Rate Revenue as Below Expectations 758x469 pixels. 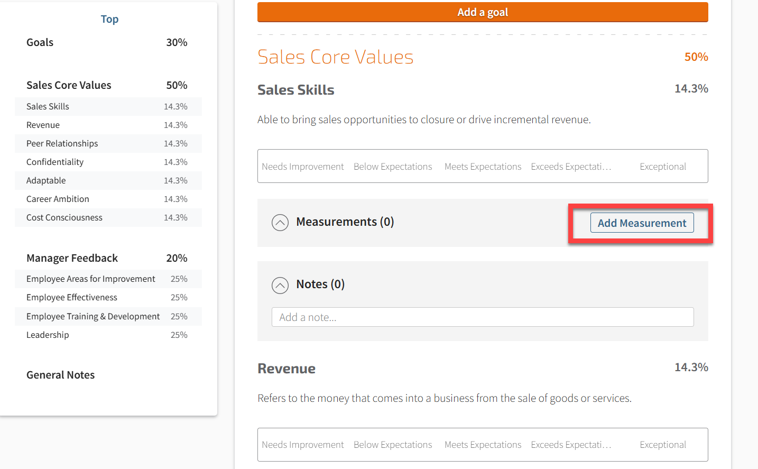(x=393, y=445)
